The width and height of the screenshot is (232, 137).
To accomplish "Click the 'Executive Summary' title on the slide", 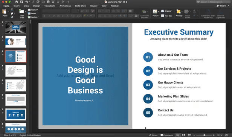I will coord(179,32).
